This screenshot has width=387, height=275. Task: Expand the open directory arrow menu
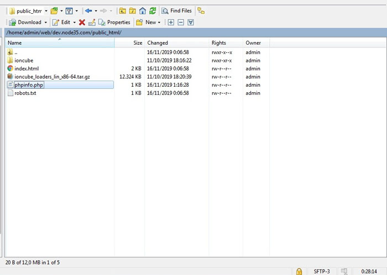click(x=61, y=11)
